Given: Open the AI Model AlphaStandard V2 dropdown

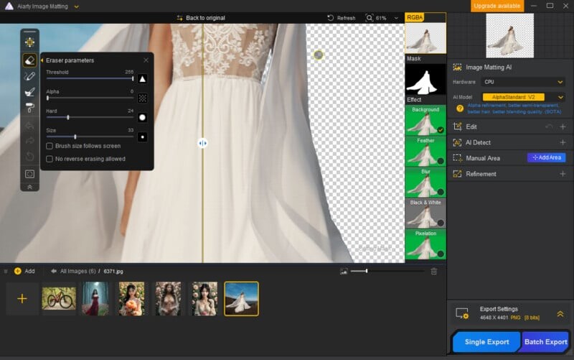Looking at the screenshot, I should point(524,97).
